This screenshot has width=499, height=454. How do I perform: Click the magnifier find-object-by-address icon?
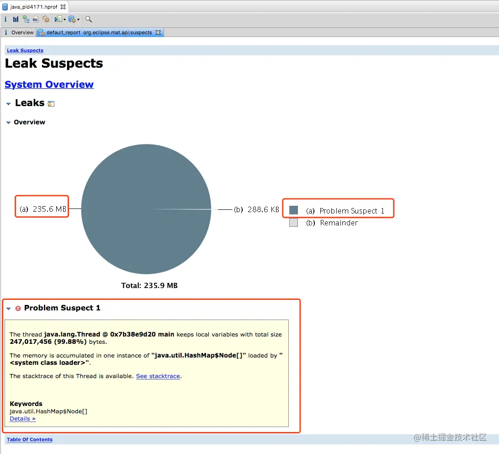(x=89, y=19)
